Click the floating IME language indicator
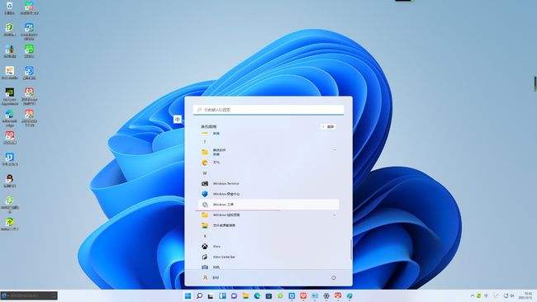Image resolution: width=537 pixels, height=302 pixels. tap(178, 120)
